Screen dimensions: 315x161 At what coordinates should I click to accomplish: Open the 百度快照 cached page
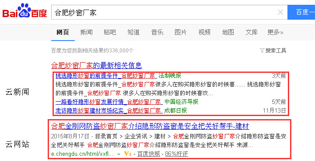click(149, 154)
